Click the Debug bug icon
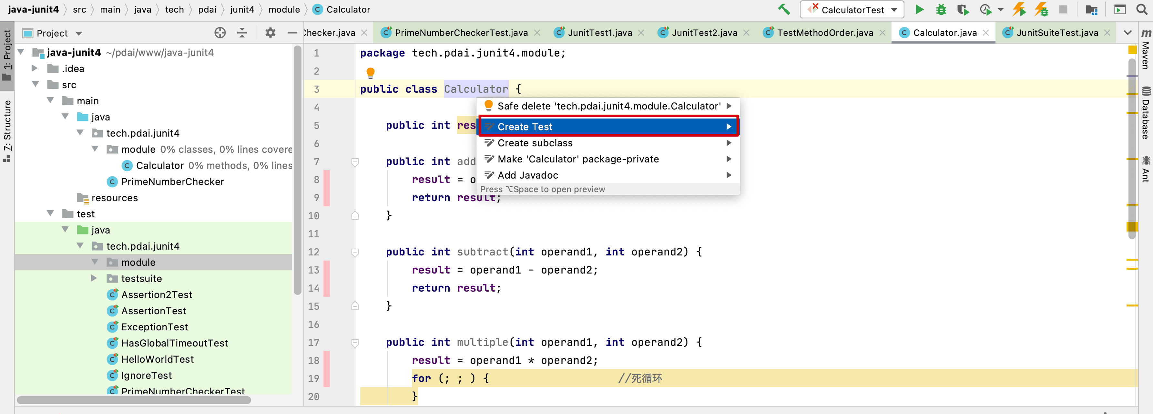This screenshot has height=414, width=1153. coord(941,9)
